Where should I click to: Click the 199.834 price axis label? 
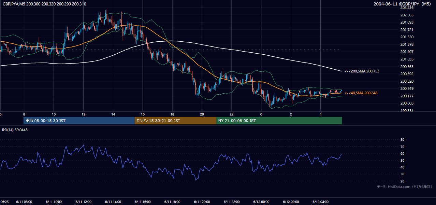[x=407, y=111]
